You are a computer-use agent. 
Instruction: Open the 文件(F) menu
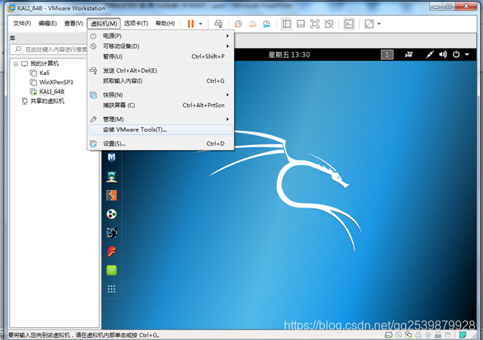(22, 23)
